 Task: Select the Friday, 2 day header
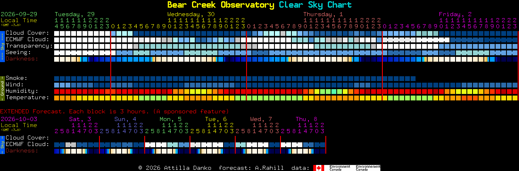pyautogui.click(x=455, y=14)
